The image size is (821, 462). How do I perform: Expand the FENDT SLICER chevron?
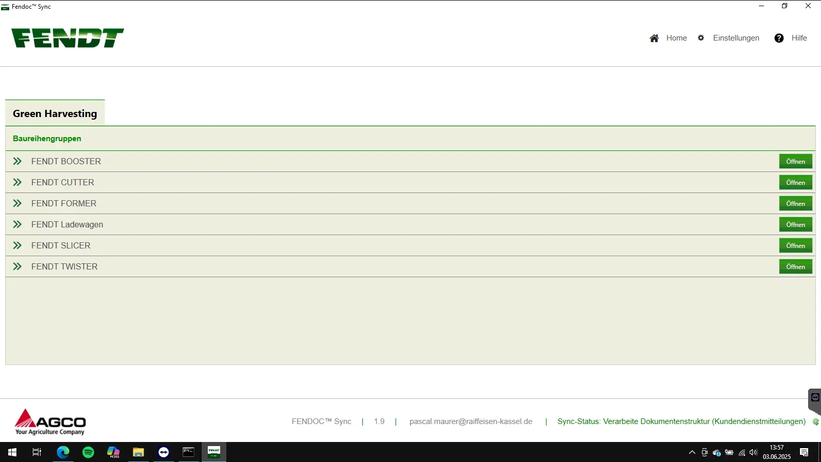(17, 245)
